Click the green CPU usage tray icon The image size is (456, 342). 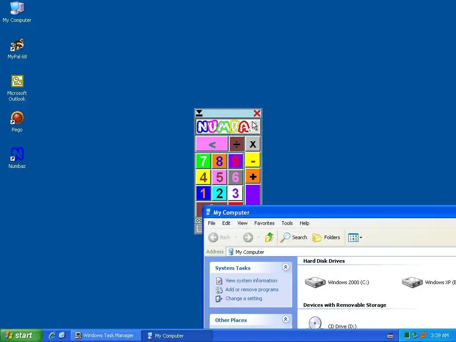click(407, 335)
